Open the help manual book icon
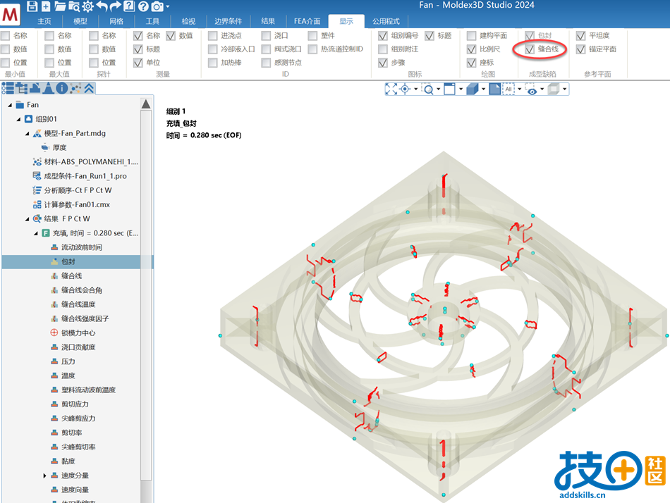Image resolution: width=670 pixels, height=503 pixels. point(129,6)
